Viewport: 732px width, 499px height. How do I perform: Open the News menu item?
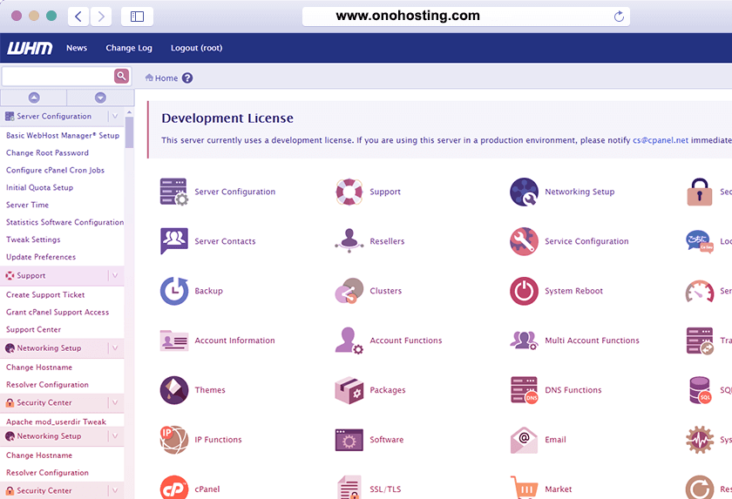pos(77,48)
